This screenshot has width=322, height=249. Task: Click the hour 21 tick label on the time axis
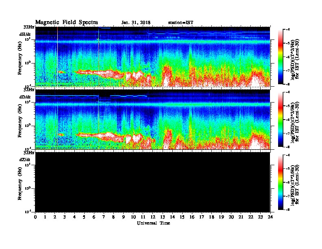[x=241, y=217]
